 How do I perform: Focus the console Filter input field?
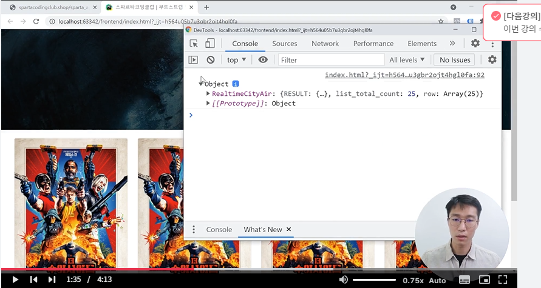332,60
